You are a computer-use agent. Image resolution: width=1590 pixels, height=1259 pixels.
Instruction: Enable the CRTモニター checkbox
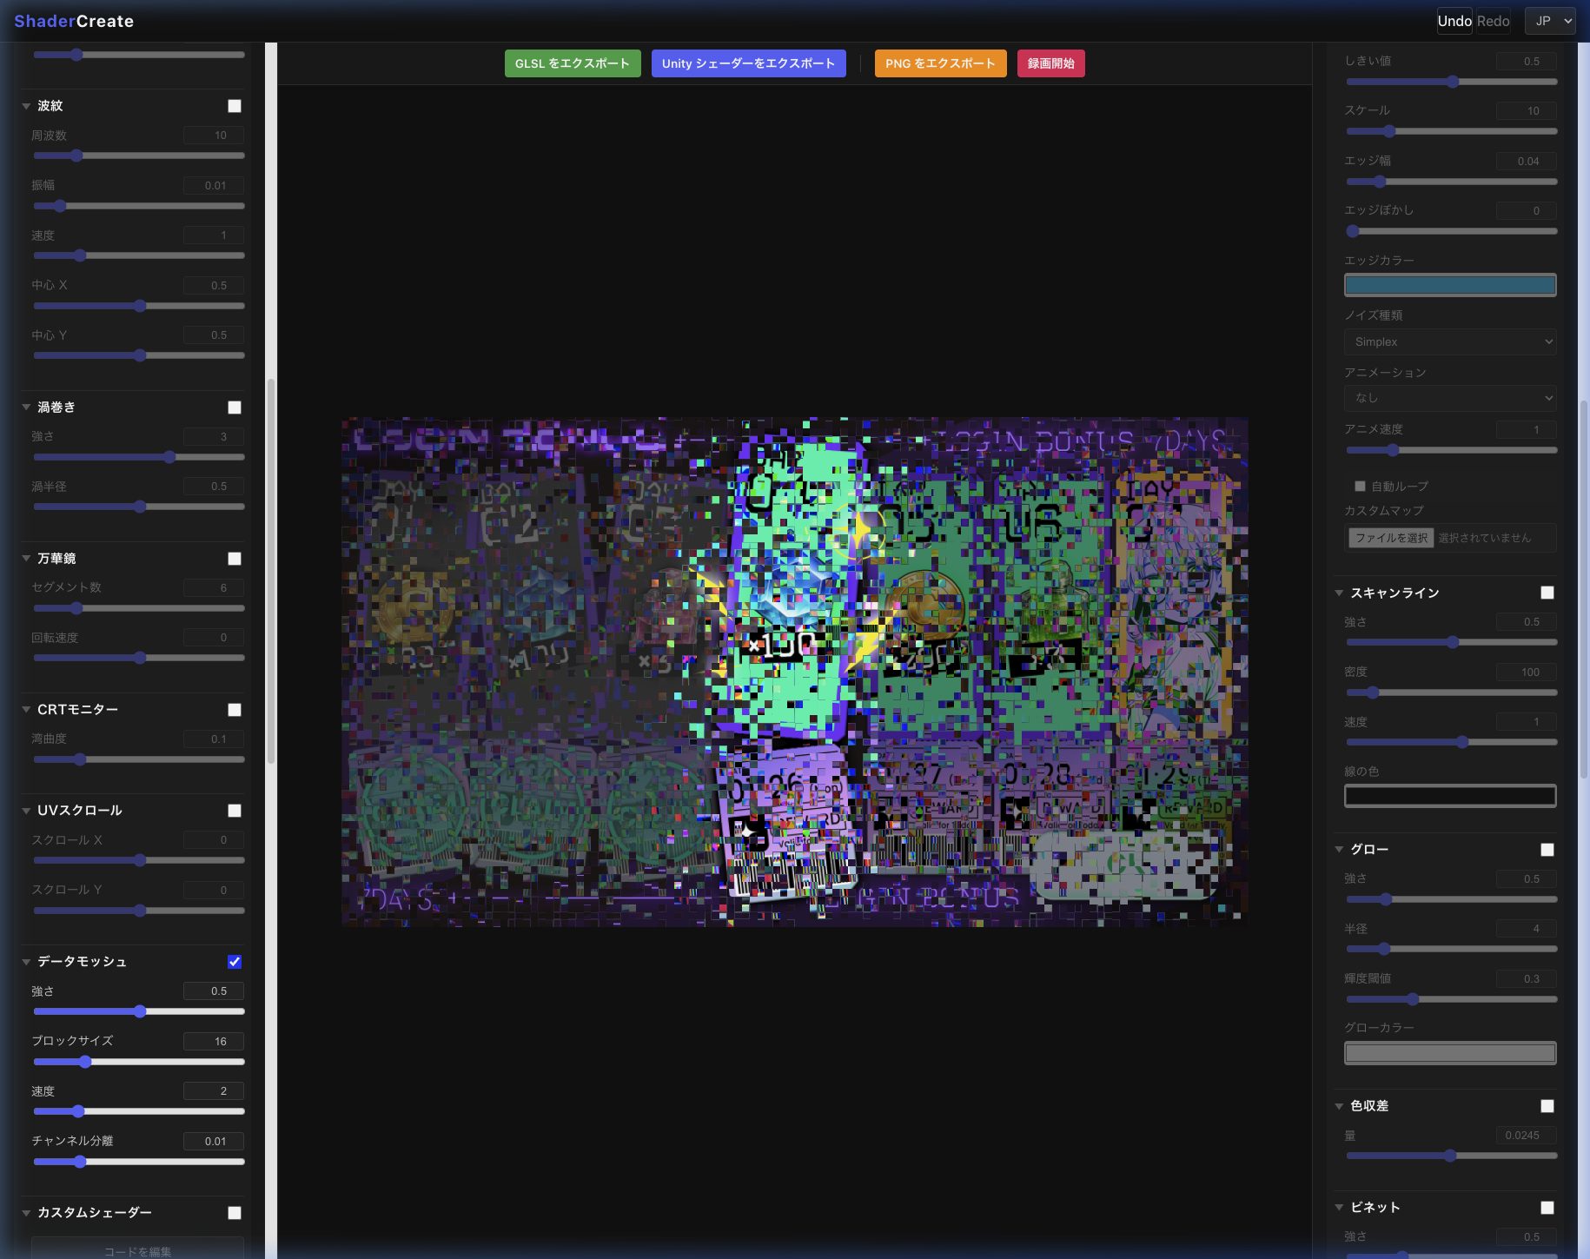(x=235, y=710)
